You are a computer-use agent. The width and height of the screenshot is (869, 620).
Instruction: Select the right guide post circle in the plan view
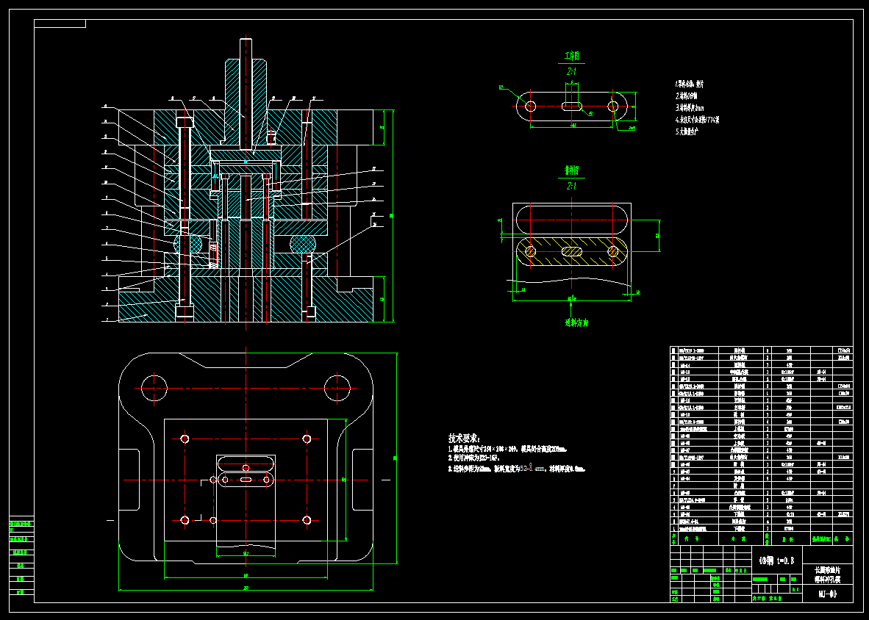[x=337, y=388]
